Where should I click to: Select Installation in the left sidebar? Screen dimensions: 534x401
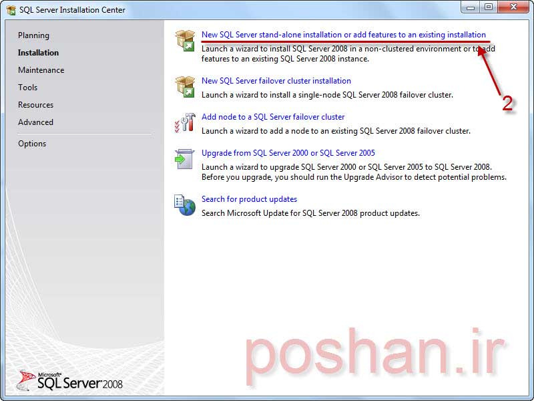tap(38, 53)
